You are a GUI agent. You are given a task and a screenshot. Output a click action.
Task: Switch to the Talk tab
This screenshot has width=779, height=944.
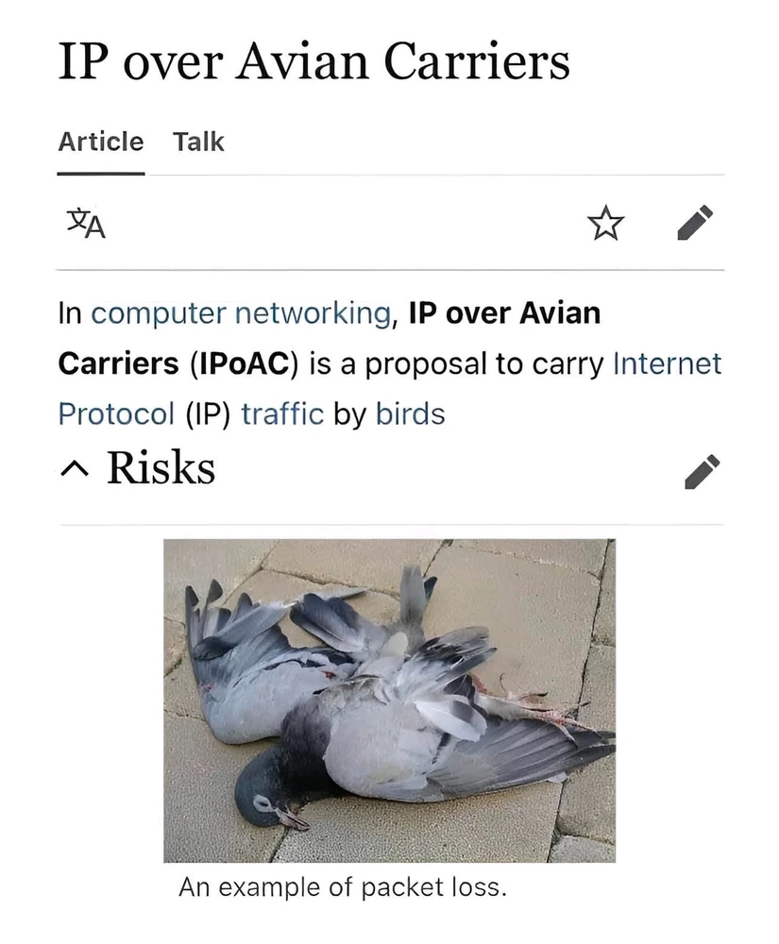click(x=198, y=143)
